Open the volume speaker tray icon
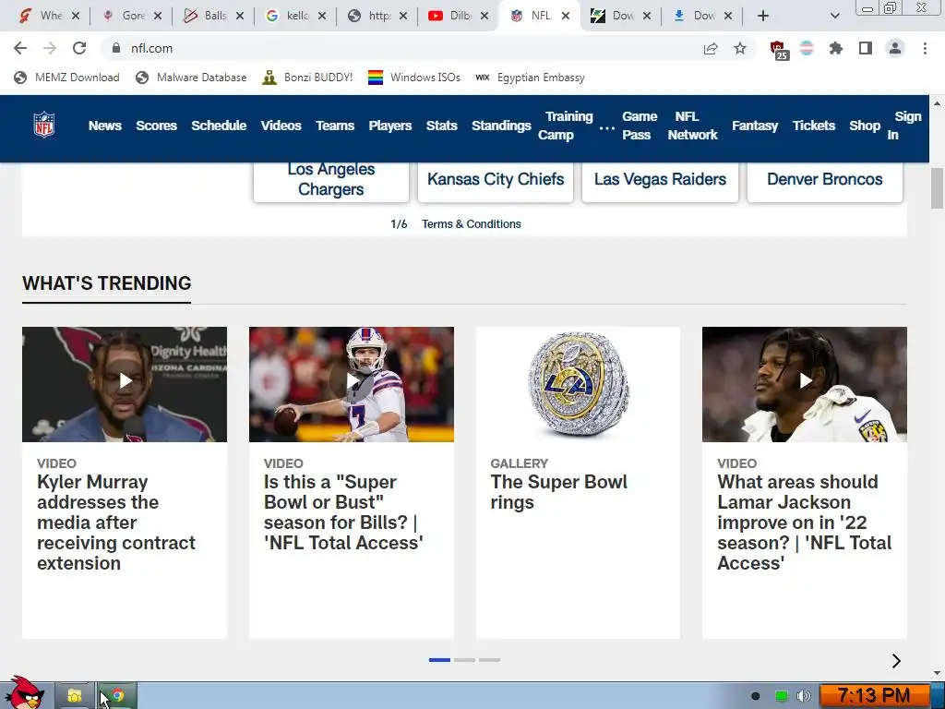The height and width of the screenshot is (709, 945). (804, 696)
